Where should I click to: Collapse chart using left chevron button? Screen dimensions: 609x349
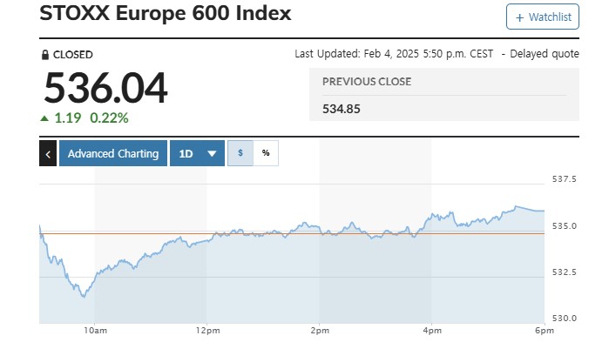(x=48, y=153)
